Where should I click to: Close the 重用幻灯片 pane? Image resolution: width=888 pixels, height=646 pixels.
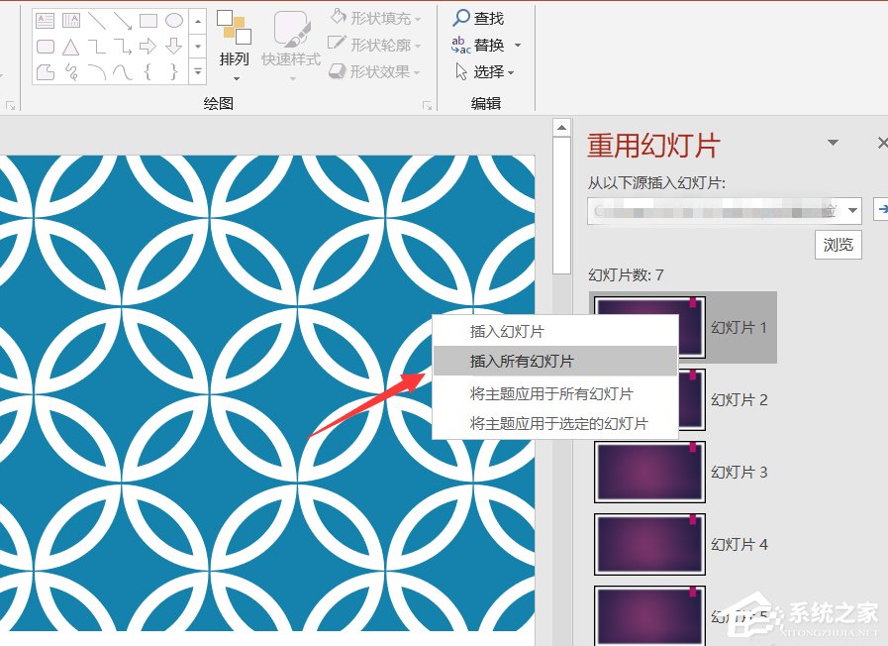pyautogui.click(x=880, y=142)
